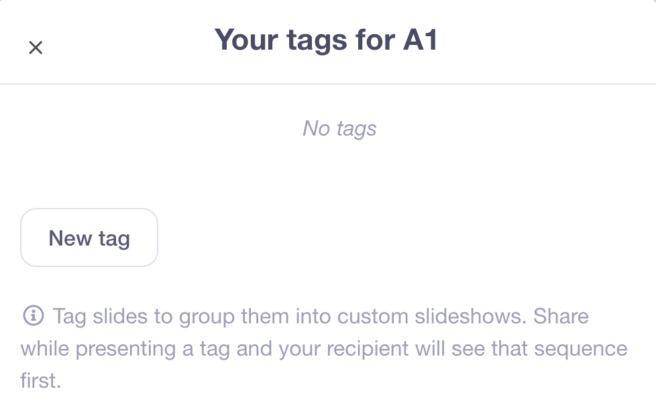Click the New tag button

(x=89, y=238)
